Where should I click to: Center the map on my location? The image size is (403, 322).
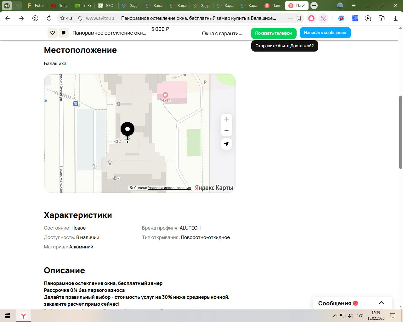(x=227, y=144)
